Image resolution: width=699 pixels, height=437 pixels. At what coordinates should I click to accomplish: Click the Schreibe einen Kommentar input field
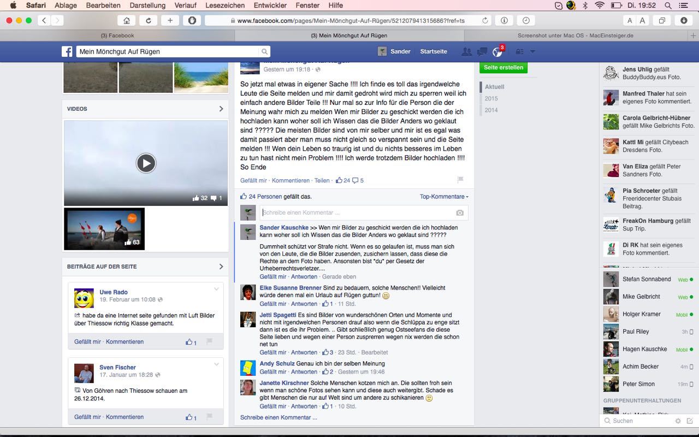point(364,212)
